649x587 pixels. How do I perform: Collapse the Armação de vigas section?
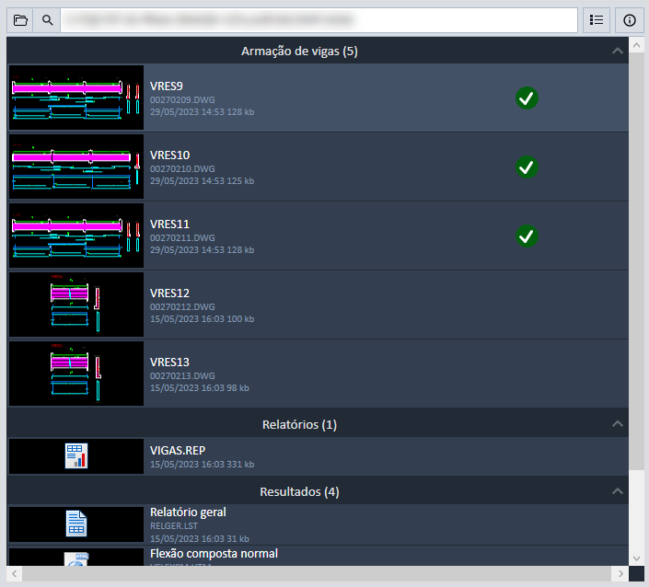617,52
